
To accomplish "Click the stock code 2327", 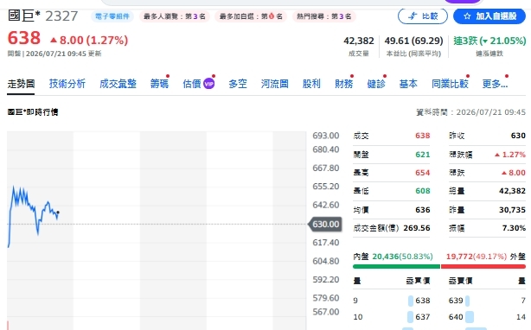I will (61, 16).
